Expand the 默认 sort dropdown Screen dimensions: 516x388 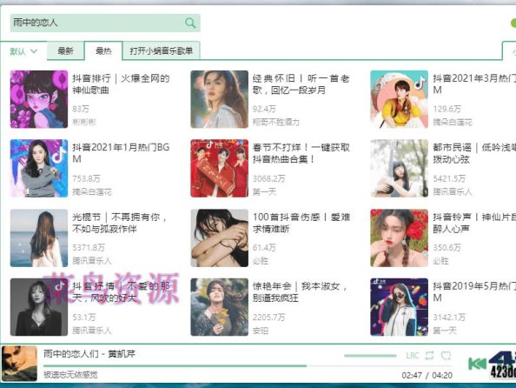click(x=23, y=51)
